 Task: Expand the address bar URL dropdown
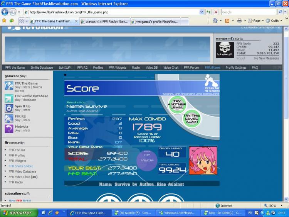(202, 12)
